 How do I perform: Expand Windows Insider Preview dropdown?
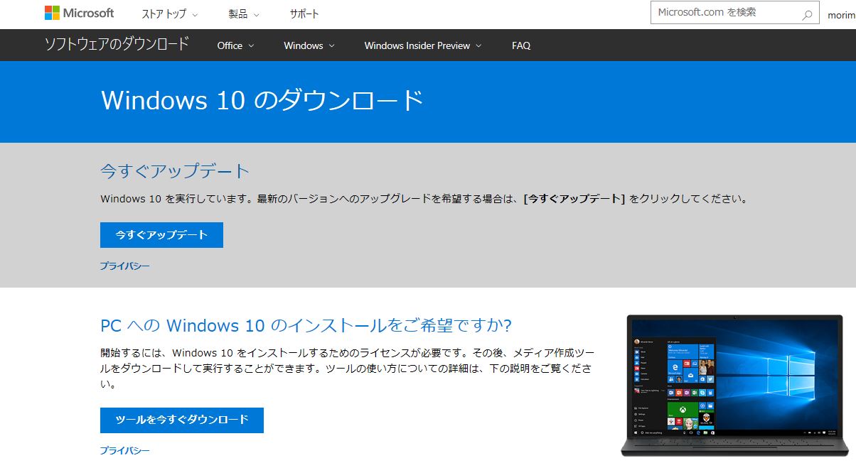coord(423,45)
